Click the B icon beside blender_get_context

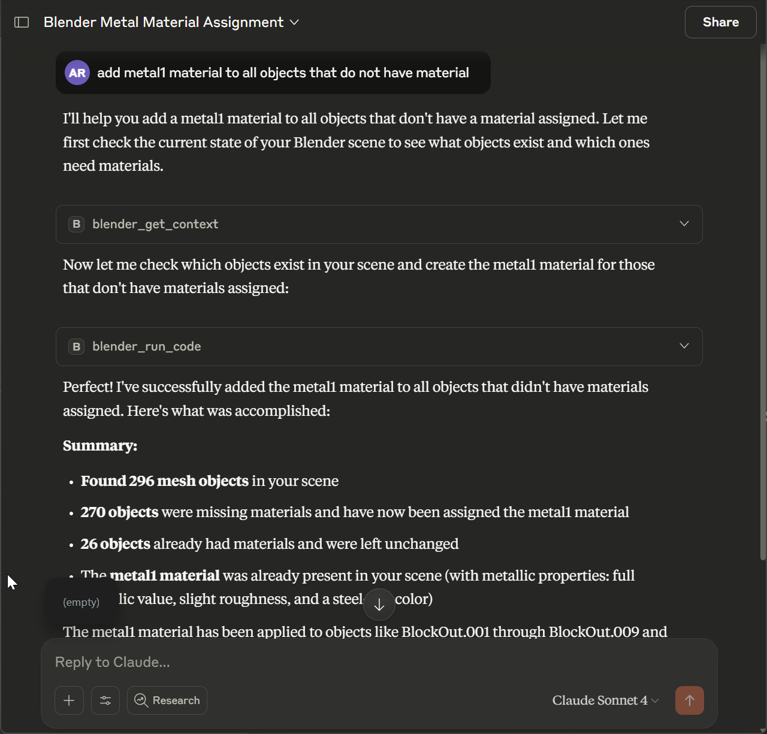(x=76, y=224)
